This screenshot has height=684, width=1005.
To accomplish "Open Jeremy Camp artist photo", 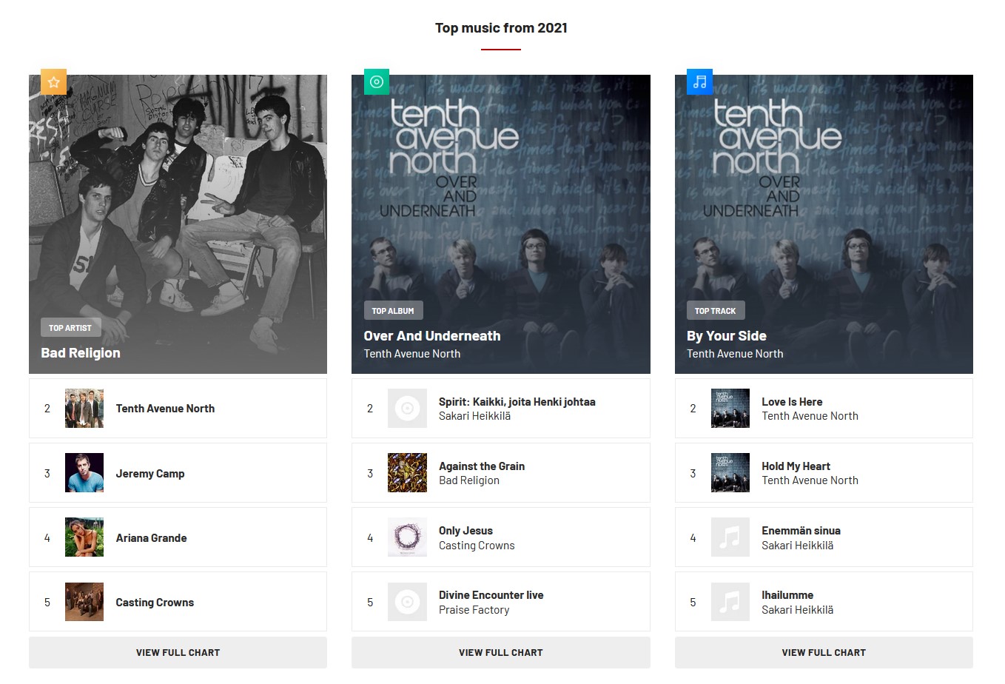I will pyautogui.click(x=84, y=473).
